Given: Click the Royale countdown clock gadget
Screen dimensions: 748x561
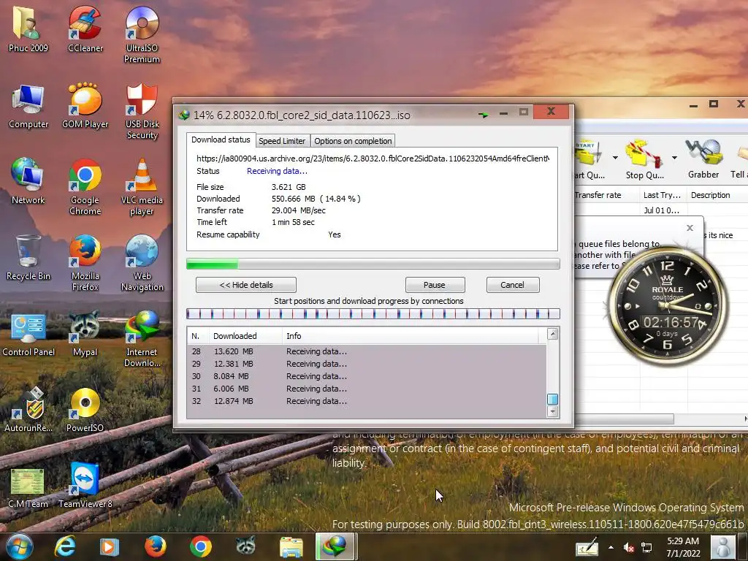Looking at the screenshot, I should click(x=668, y=306).
